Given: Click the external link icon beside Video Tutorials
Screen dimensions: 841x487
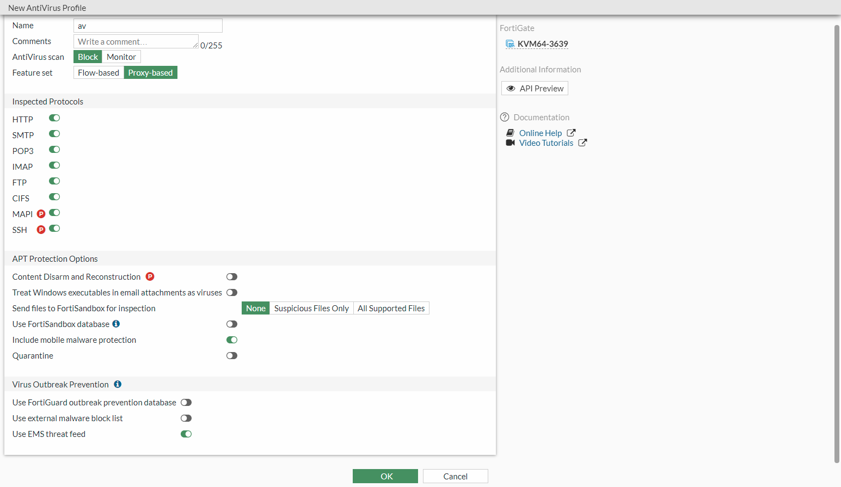Looking at the screenshot, I should pos(582,143).
